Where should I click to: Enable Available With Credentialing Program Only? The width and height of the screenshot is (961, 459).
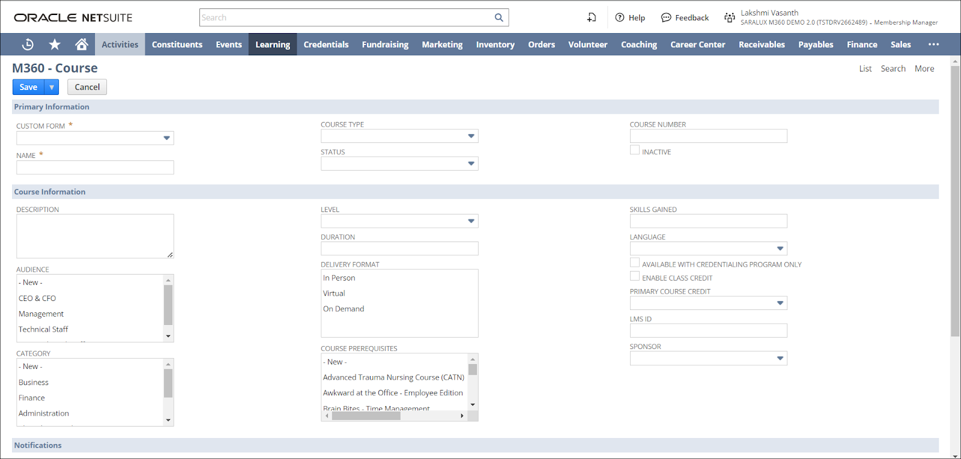point(635,263)
